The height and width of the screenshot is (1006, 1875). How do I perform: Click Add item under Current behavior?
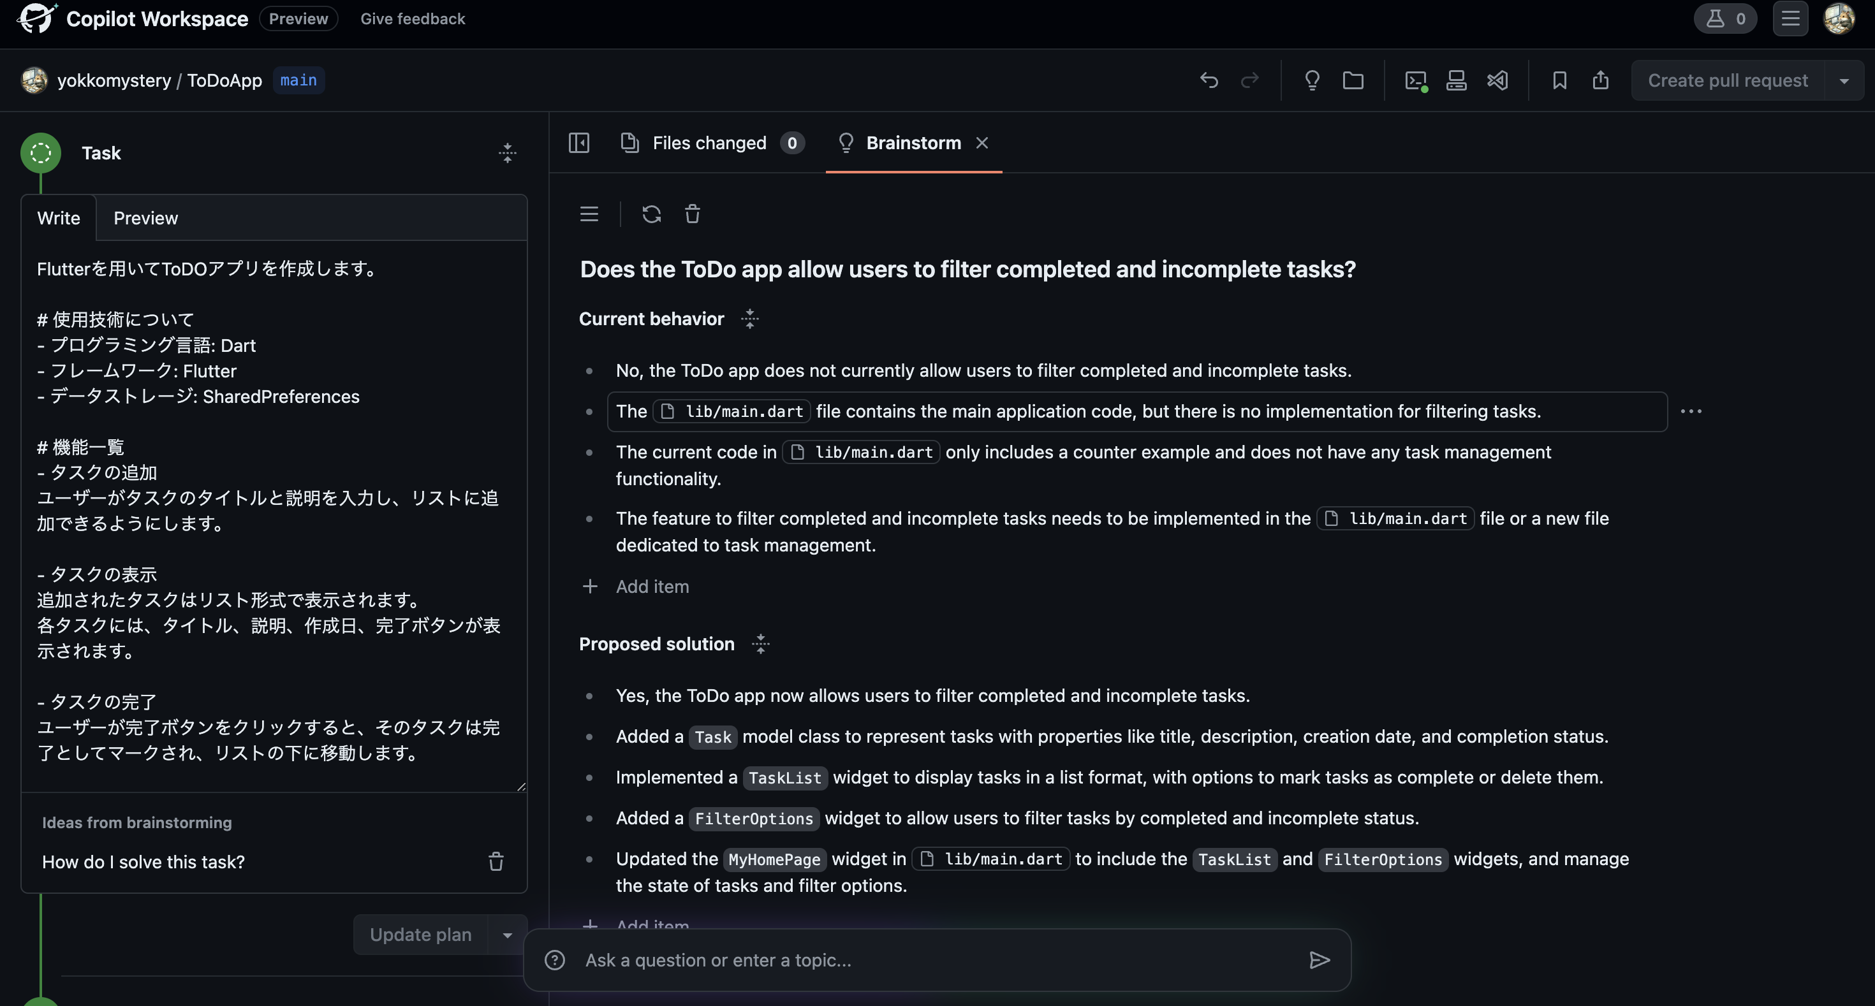[x=651, y=587]
